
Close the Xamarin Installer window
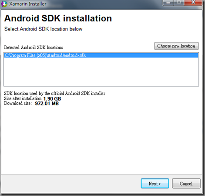[193, 2]
